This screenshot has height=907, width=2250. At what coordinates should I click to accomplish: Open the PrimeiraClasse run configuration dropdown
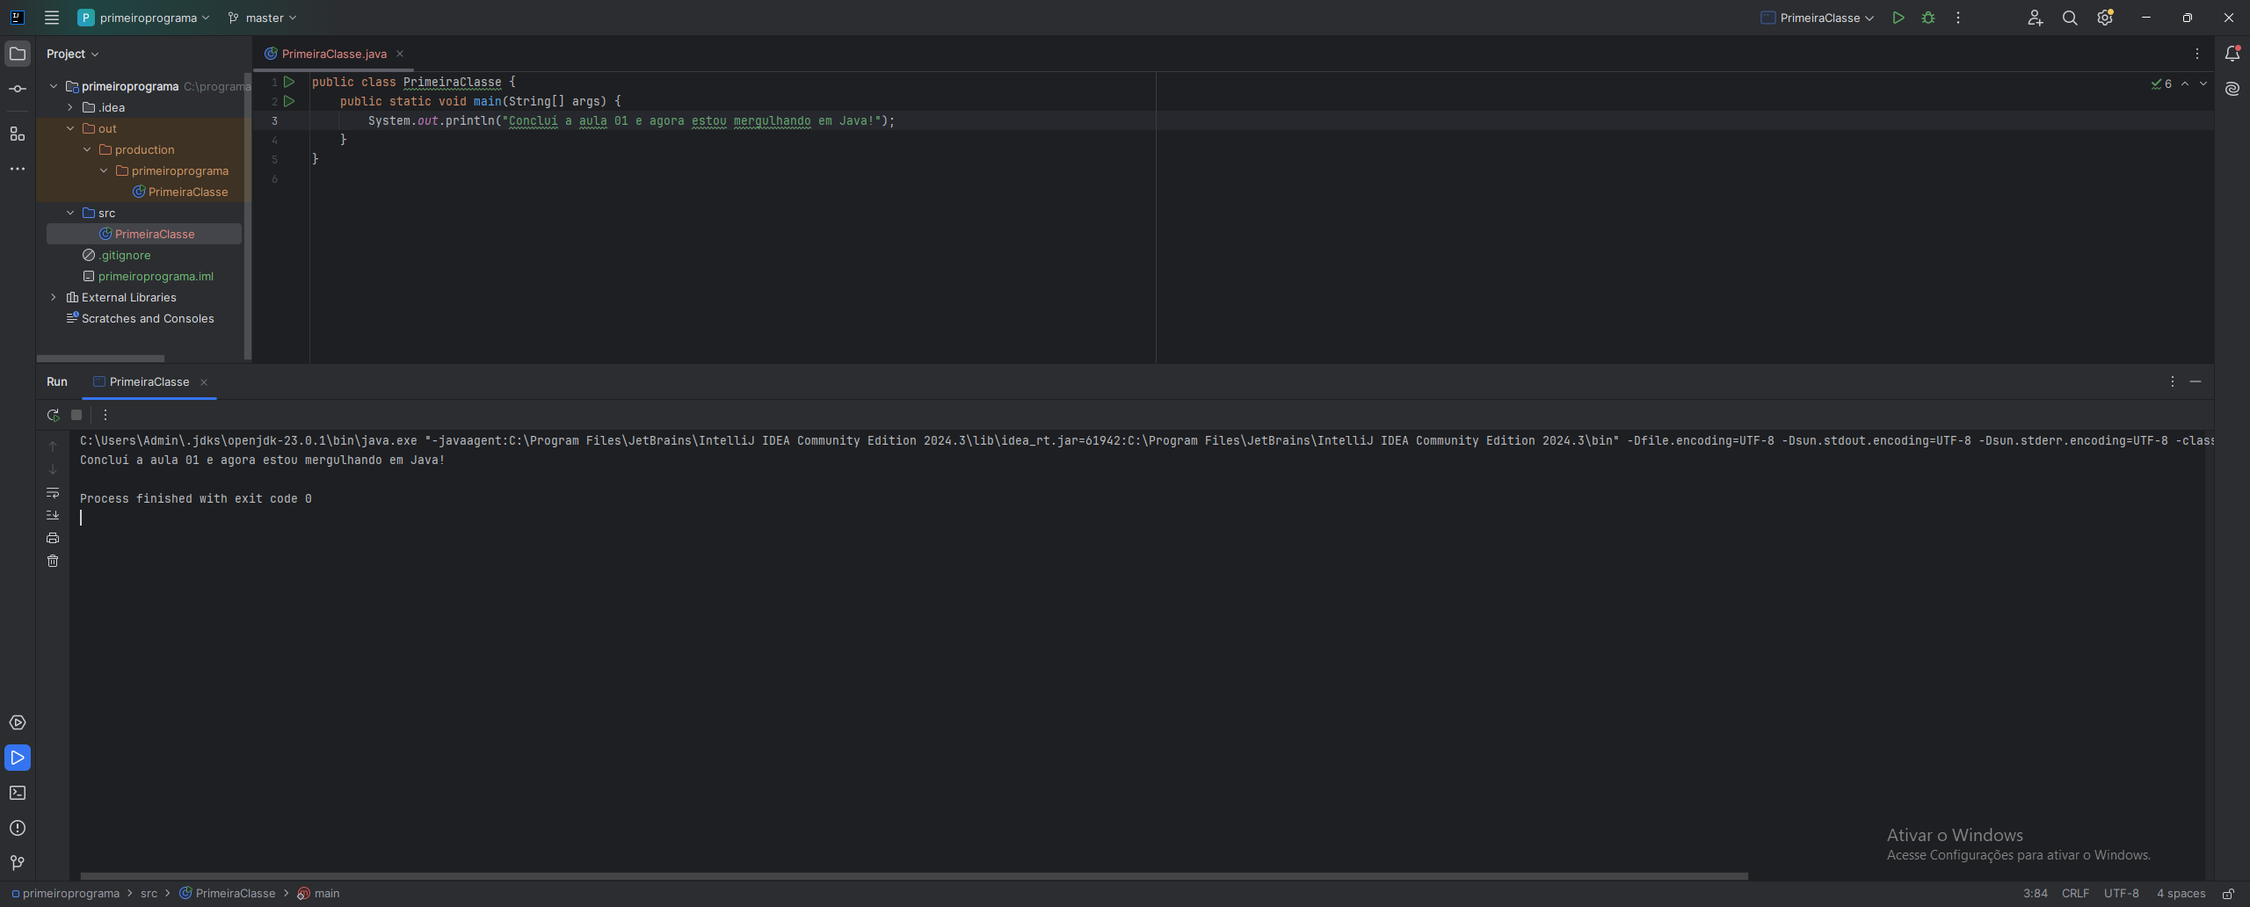pos(1818,18)
